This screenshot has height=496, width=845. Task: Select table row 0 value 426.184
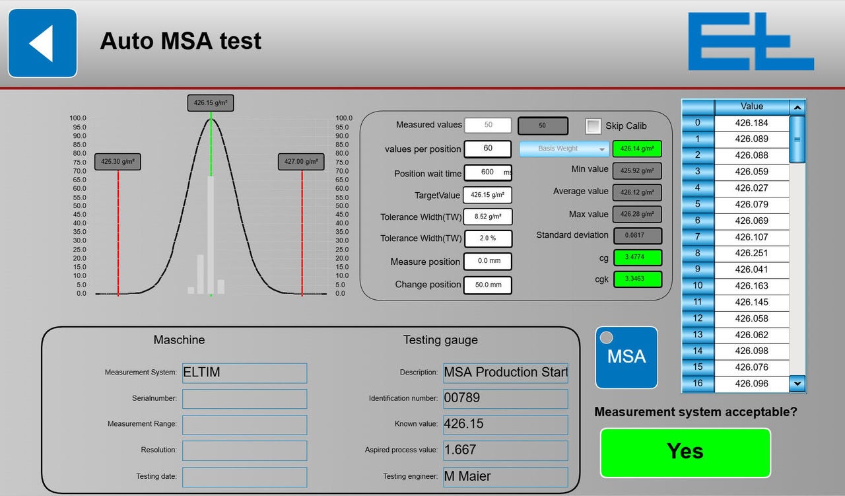click(752, 122)
